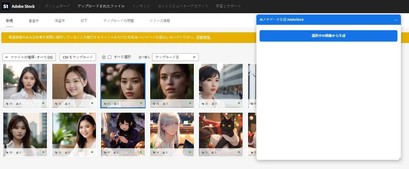Image resolution: width=409 pixels, height=169 pixels.
Task: Click keyword tag icon on black cat thumbnail
Action: 203,152
